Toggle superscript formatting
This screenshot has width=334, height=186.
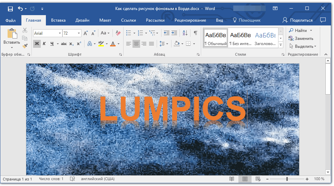coord(79,44)
